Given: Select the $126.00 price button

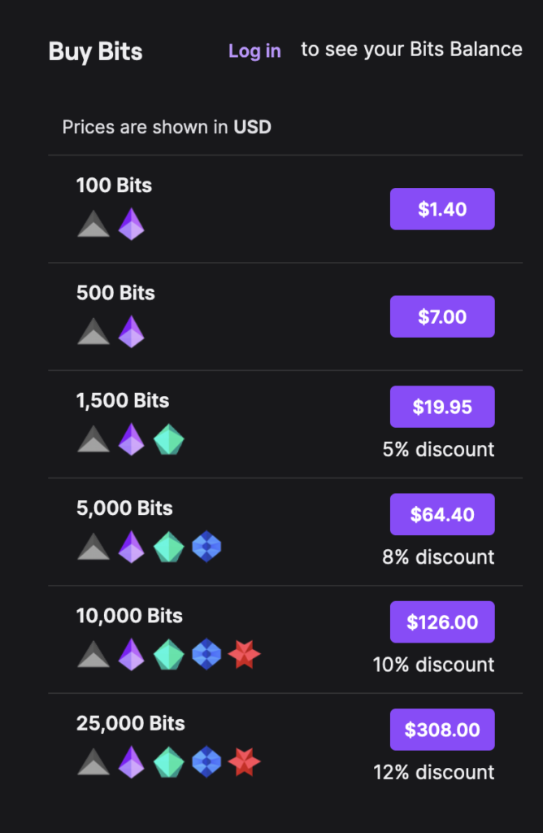Looking at the screenshot, I should pyautogui.click(x=442, y=622).
